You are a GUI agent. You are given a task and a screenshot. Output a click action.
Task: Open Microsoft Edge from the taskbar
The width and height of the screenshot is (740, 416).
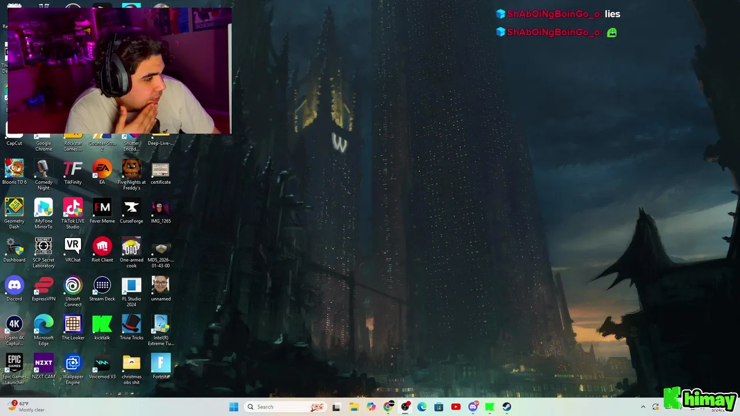click(x=422, y=407)
